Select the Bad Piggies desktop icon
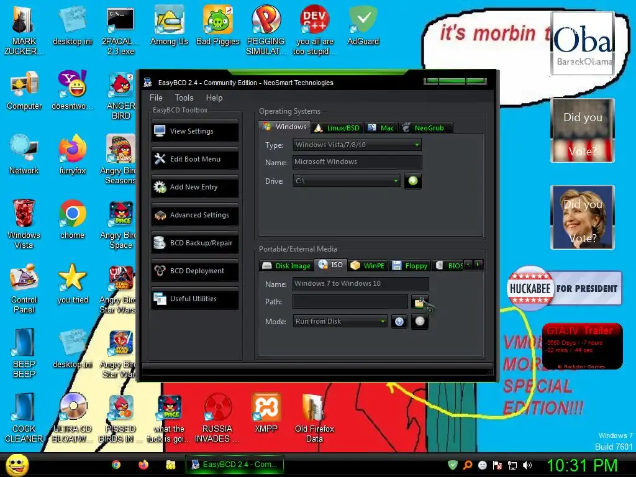The image size is (636, 477). [x=218, y=25]
